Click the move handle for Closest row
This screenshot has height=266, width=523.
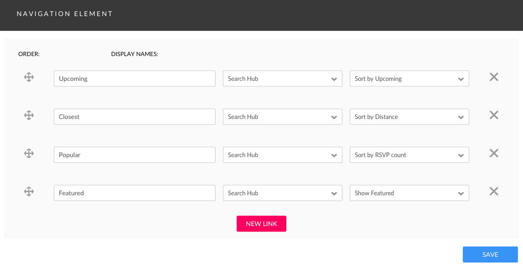29,115
